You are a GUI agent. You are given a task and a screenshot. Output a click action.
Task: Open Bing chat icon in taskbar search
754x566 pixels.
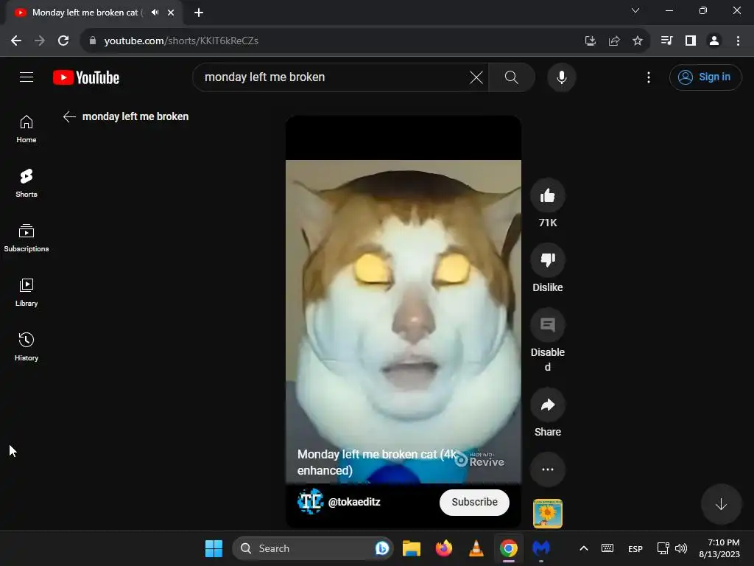[x=382, y=548]
